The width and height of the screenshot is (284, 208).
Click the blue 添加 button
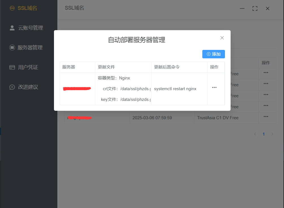(x=214, y=54)
